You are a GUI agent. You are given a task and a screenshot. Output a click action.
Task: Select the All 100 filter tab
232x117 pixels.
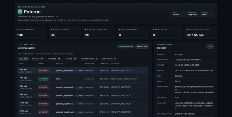click(23, 59)
